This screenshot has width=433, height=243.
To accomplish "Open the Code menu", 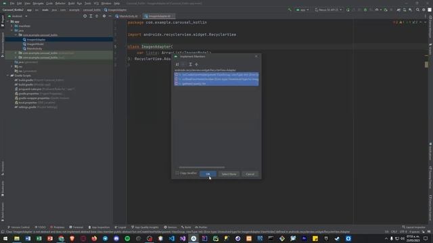I will click(x=49, y=3).
